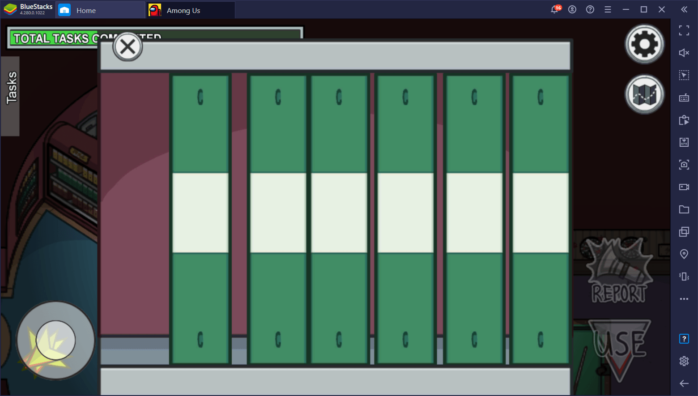698x396 pixels.
Task: Shake the device from sidebar
Action: (684, 277)
